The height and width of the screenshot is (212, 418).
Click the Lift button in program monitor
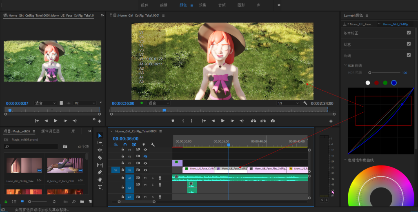253,121
